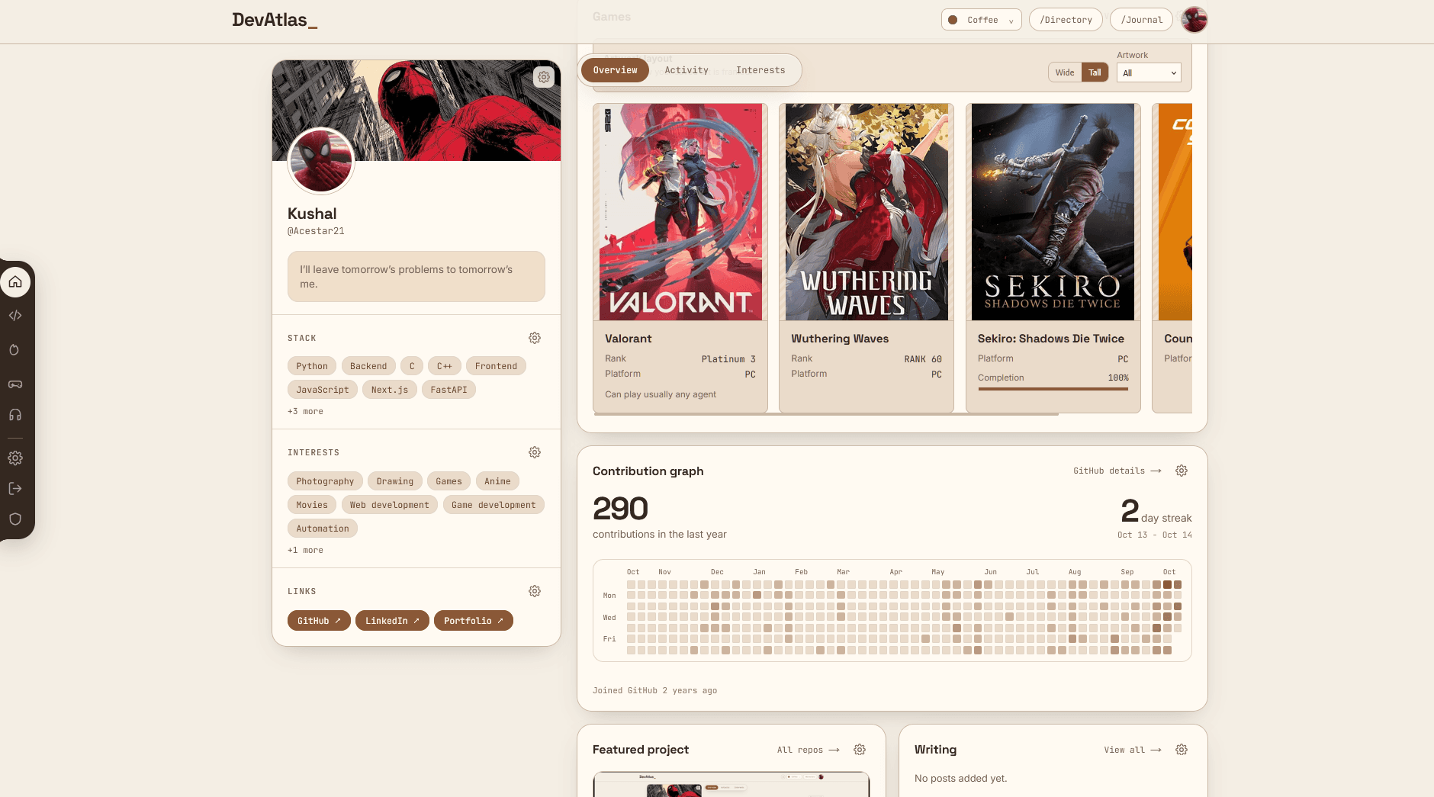Click the 290 contributions count

pos(620,509)
